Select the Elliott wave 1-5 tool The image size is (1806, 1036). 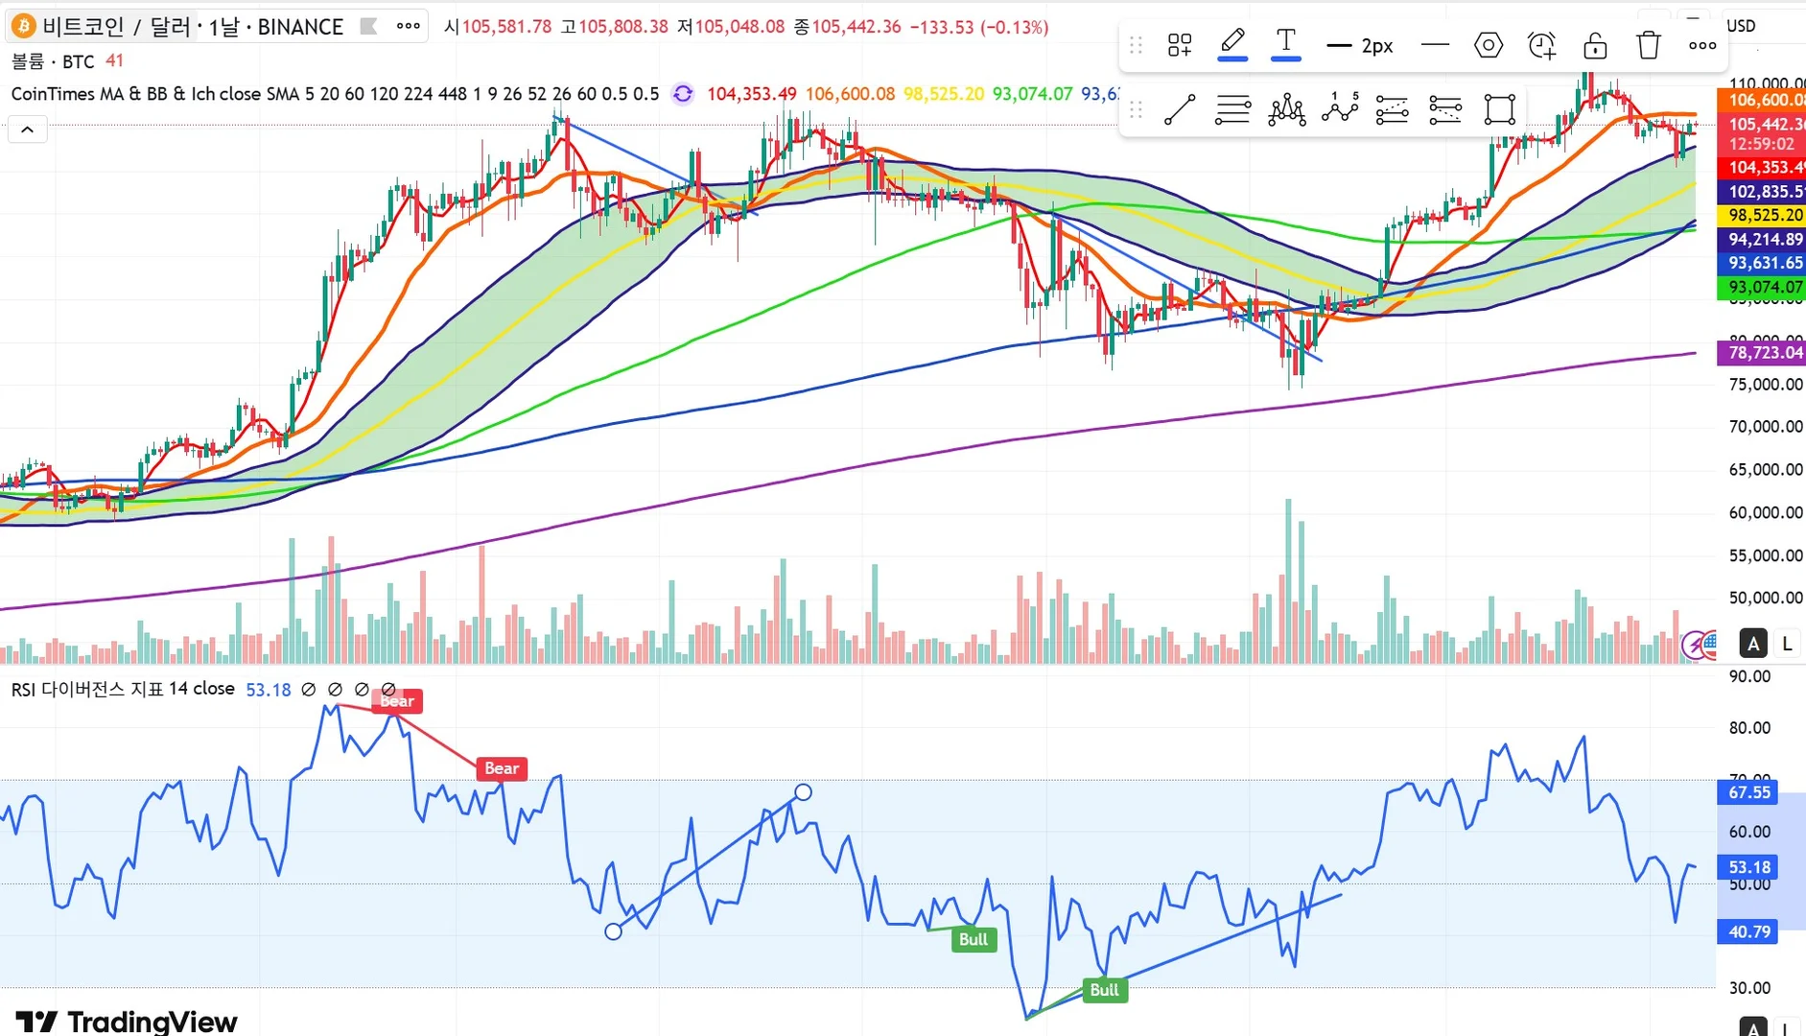pyautogui.click(x=1340, y=107)
